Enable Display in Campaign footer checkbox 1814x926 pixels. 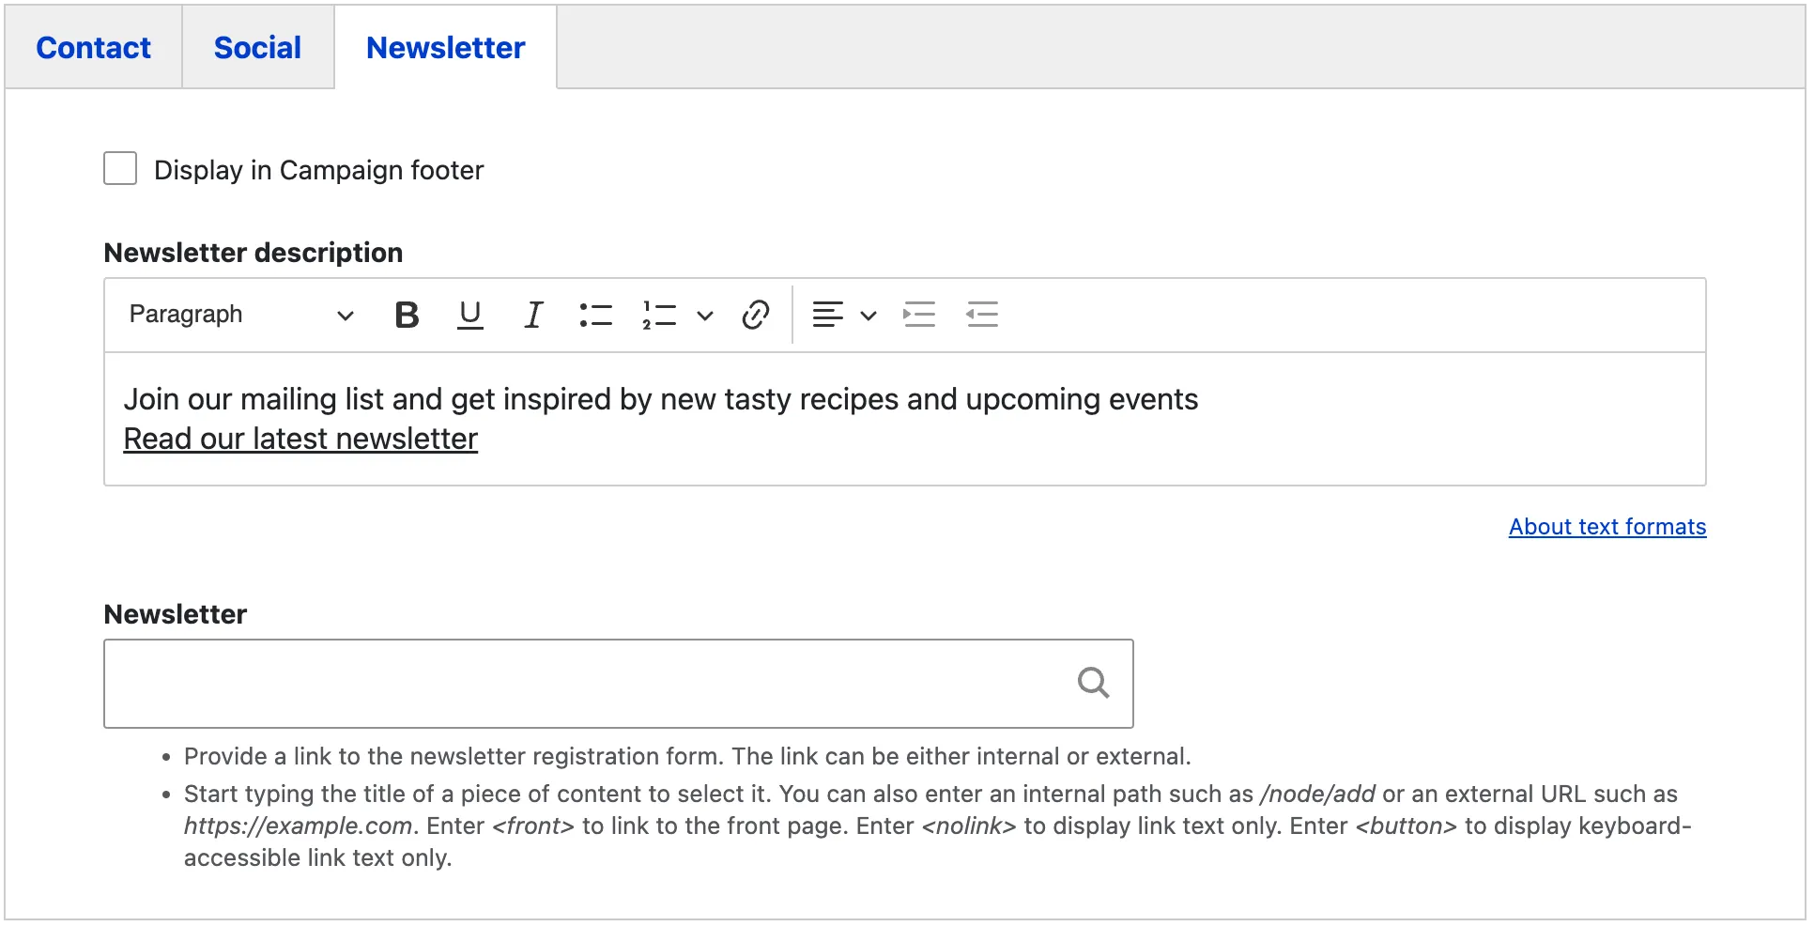pyautogui.click(x=120, y=169)
